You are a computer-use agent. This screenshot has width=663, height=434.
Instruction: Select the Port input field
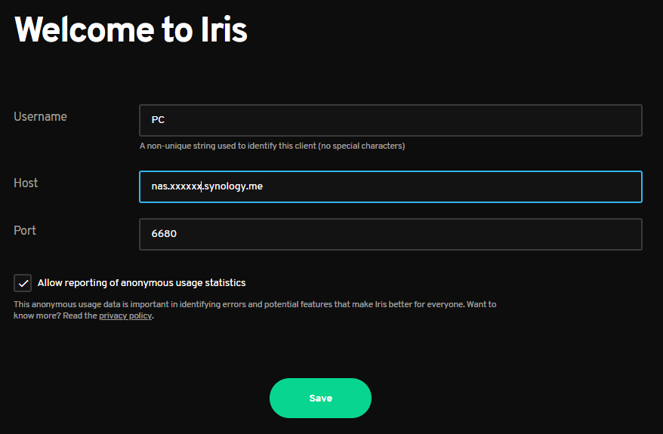pos(390,234)
